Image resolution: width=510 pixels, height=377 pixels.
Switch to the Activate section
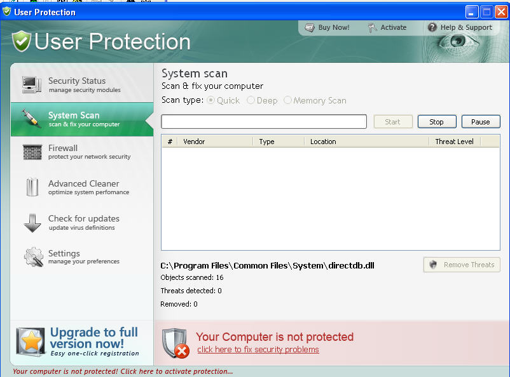point(386,27)
